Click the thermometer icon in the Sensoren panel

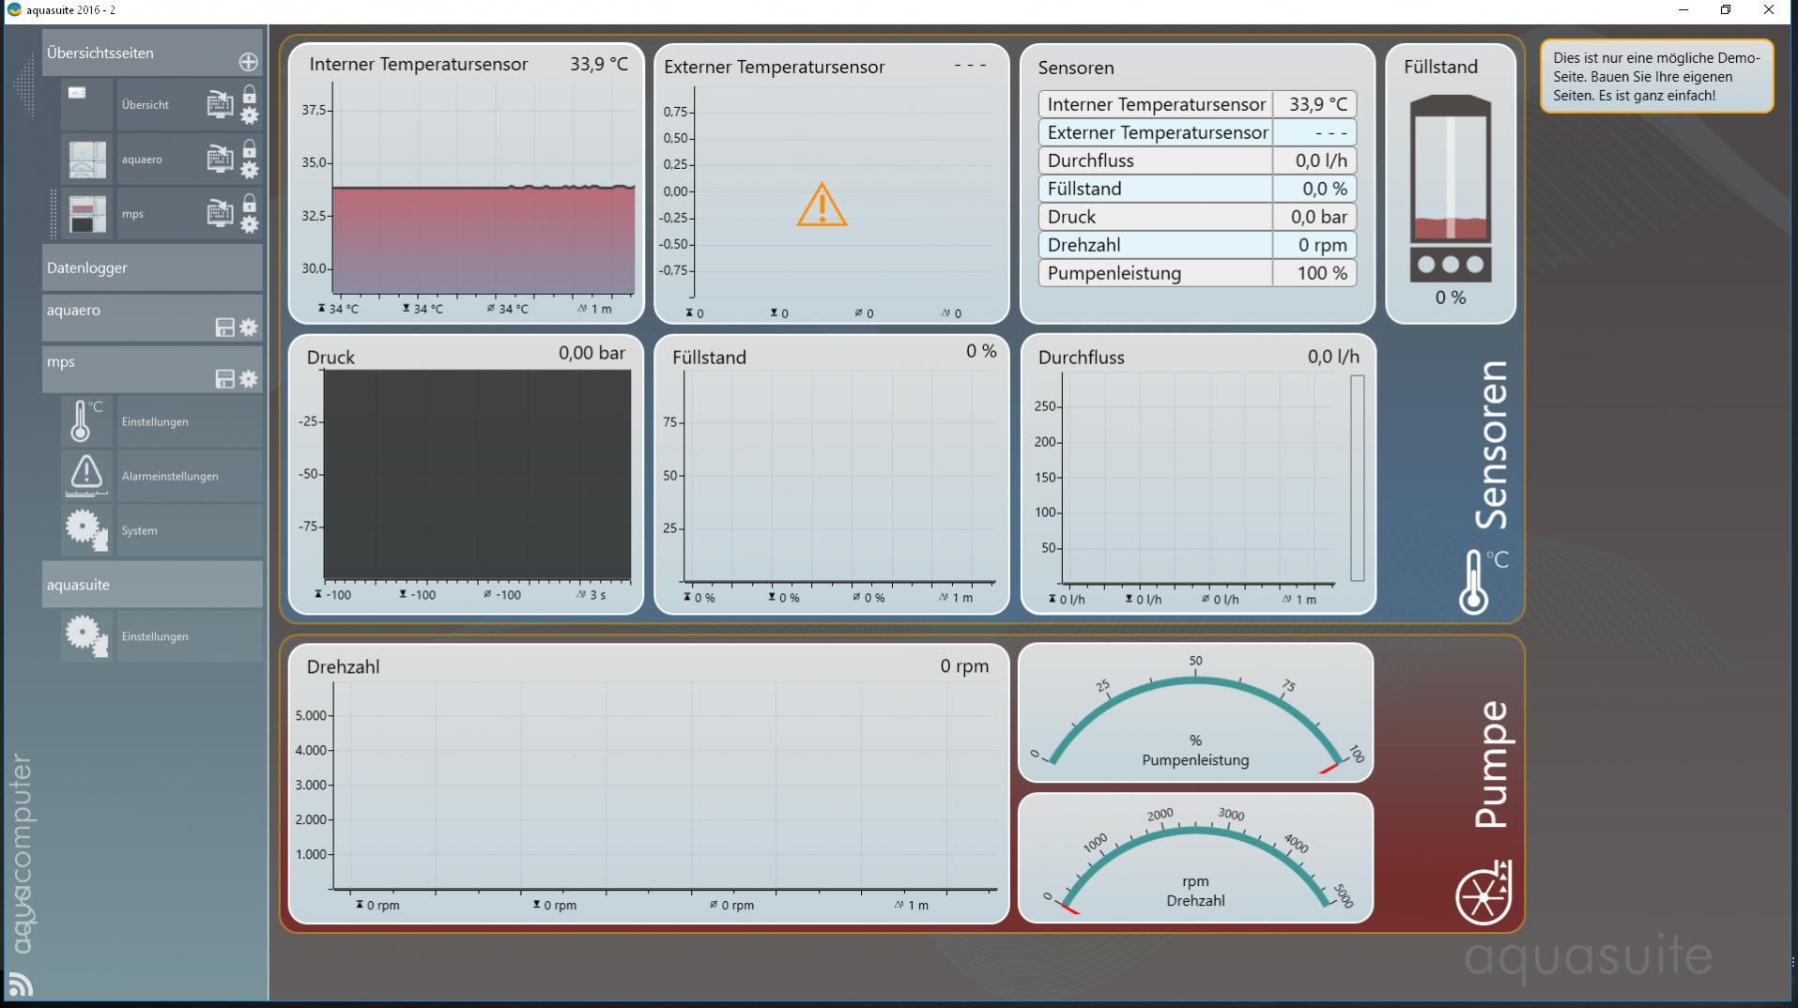pyautogui.click(x=1483, y=582)
